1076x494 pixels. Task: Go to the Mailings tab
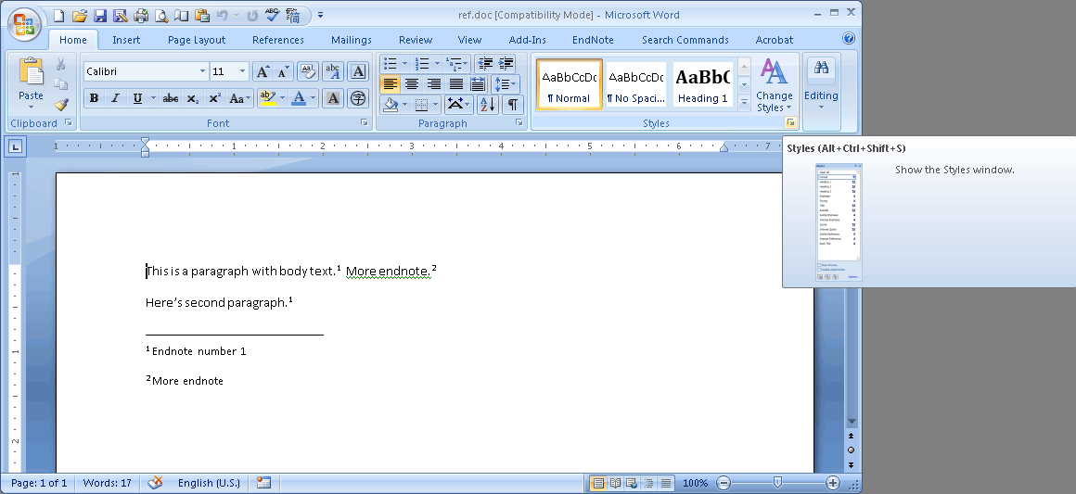coord(352,40)
